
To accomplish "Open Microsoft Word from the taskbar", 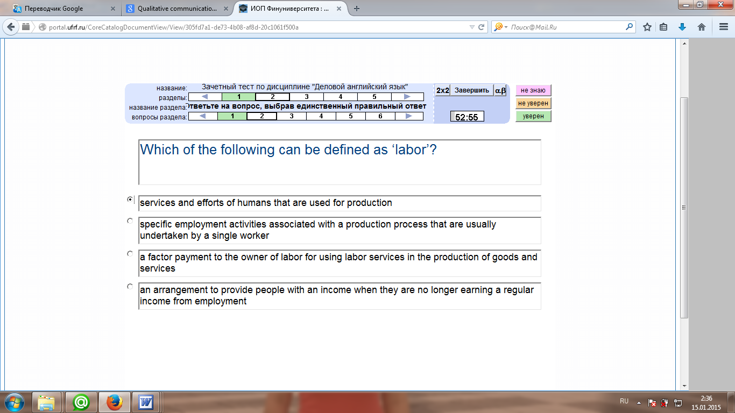I will tap(146, 402).
